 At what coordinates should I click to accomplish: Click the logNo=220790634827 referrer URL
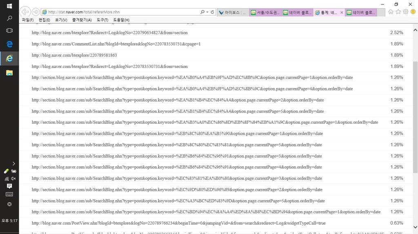click(x=109, y=33)
